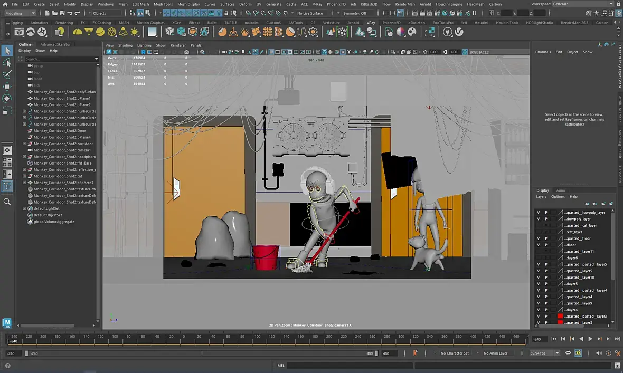
Task: Click the magnifier search icon in sidebar
Action: 7,202
